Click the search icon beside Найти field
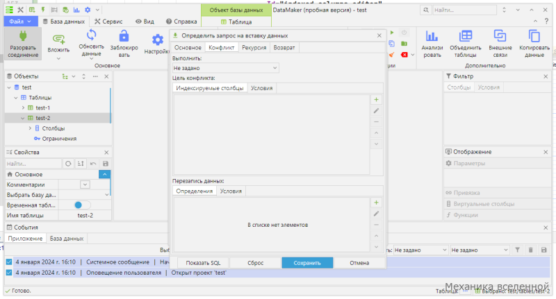Viewport: 556px width, 299px height. 426,10
